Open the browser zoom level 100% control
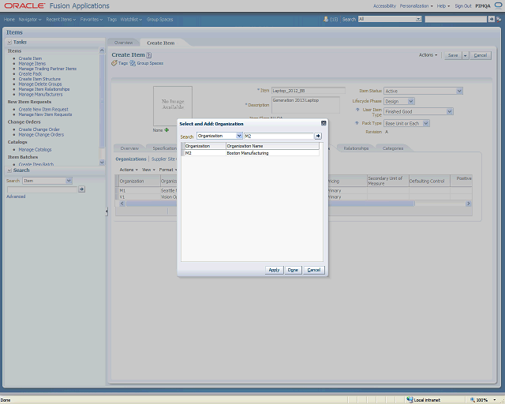Image resolution: width=505 pixels, height=404 pixels. pyautogui.click(x=482, y=400)
